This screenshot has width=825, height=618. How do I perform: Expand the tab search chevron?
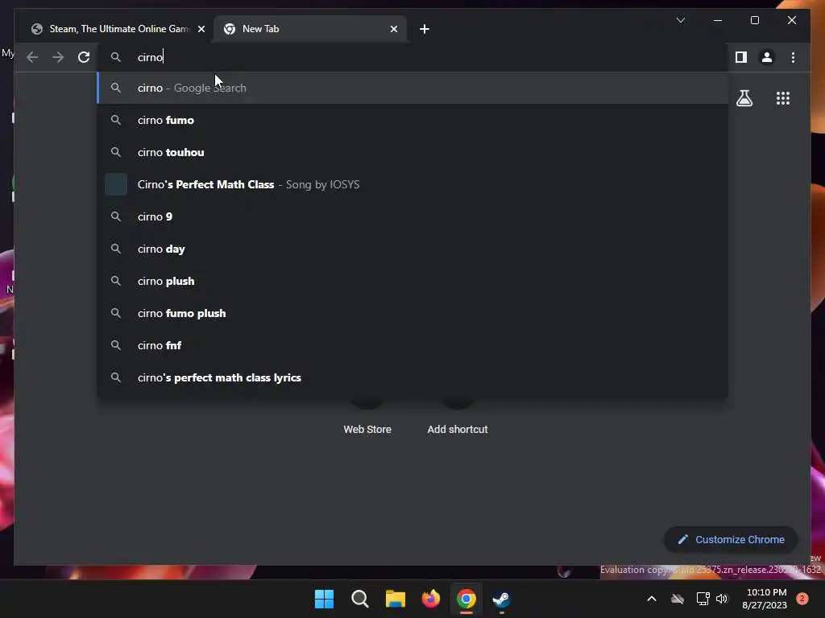click(680, 20)
